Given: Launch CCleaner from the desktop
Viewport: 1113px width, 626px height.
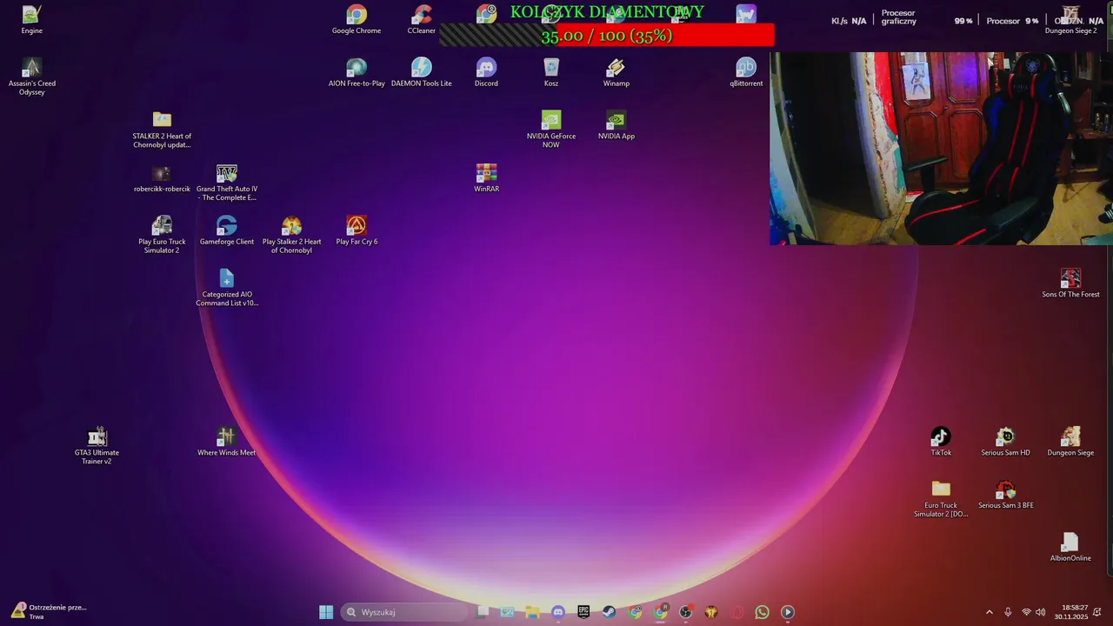Looking at the screenshot, I should pyautogui.click(x=422, y=19).
